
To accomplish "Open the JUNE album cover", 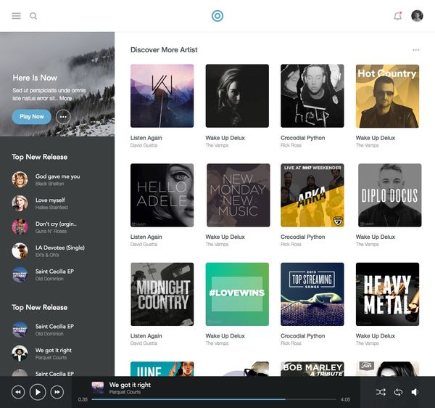I will tap(162, 369).
